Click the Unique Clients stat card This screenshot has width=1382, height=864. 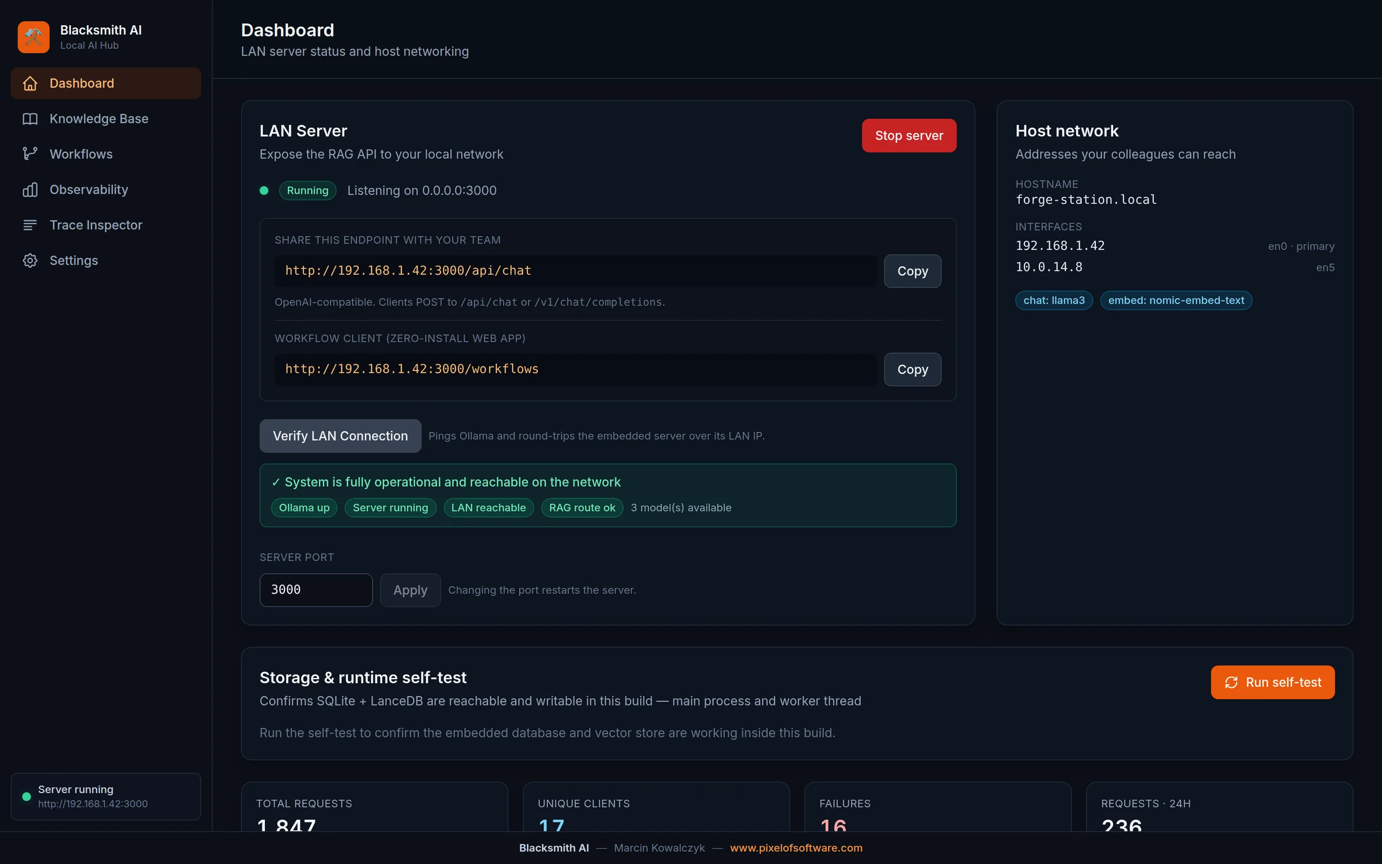[656, 806]
